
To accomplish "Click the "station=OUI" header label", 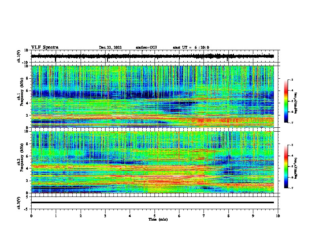I will (x=146, y=47).
